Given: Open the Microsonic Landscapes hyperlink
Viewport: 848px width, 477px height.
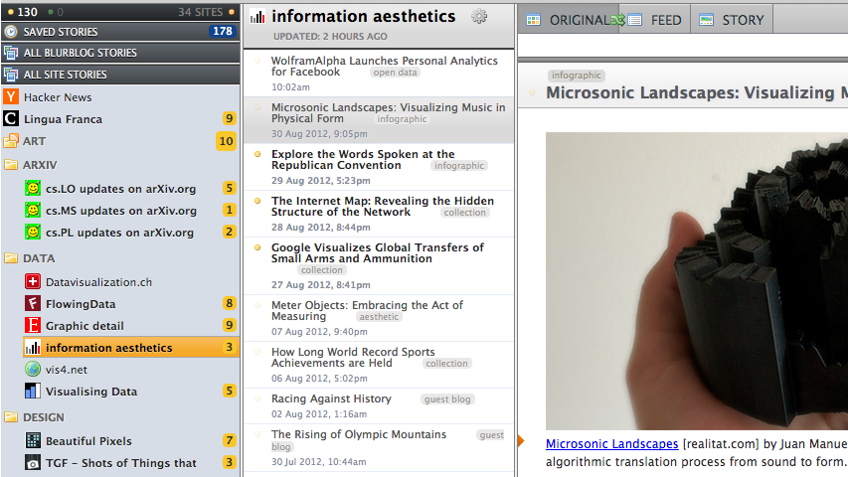Looking at the screenshot, I should point(611,444).
